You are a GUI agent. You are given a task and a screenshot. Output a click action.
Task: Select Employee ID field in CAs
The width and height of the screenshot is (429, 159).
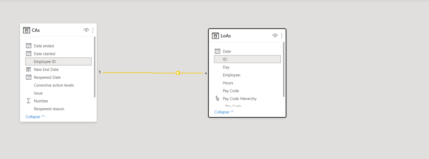(x=58, y=62)
